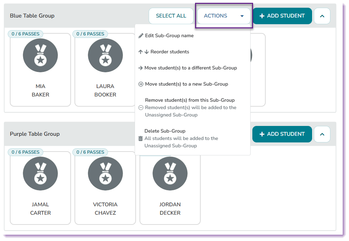Click ADD STUDENT in Blue Table Group
The image size is (349, 241).
point(282,16)
